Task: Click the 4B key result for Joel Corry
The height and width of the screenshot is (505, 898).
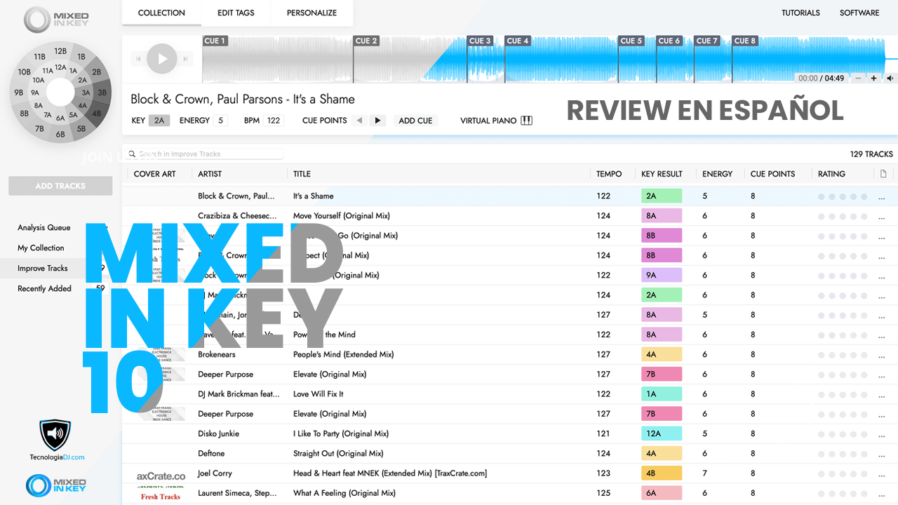Action: click(x=662, y=473)
